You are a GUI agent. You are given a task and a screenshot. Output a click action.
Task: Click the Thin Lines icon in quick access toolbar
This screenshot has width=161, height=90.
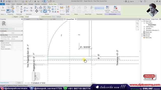click(45, 1)
